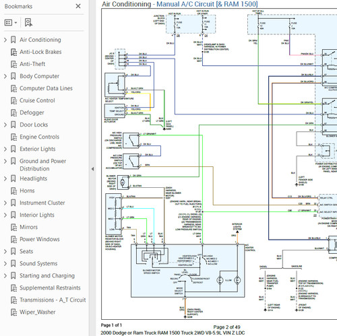
Task: Close the Bookmarks panel
Action: pos(78,6)
